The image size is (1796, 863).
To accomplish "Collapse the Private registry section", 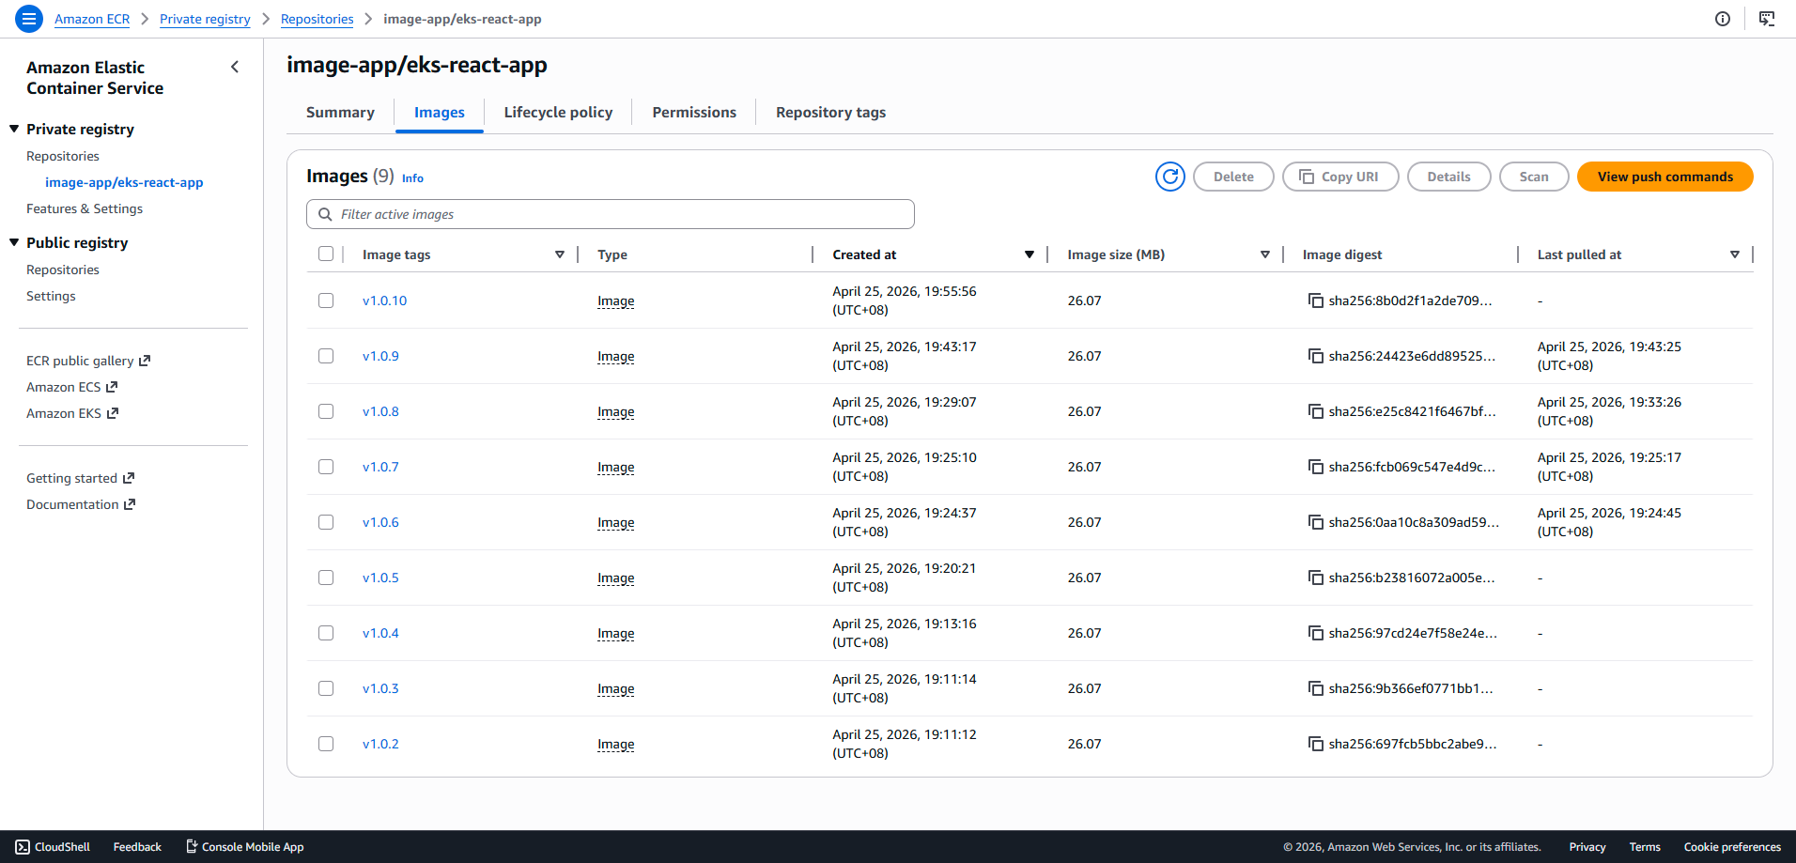I will 14,129.
